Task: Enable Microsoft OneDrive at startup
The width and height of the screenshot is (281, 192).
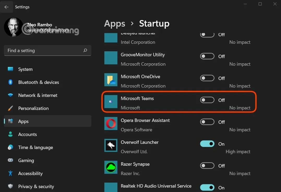Action: click(x=207, y=78)
